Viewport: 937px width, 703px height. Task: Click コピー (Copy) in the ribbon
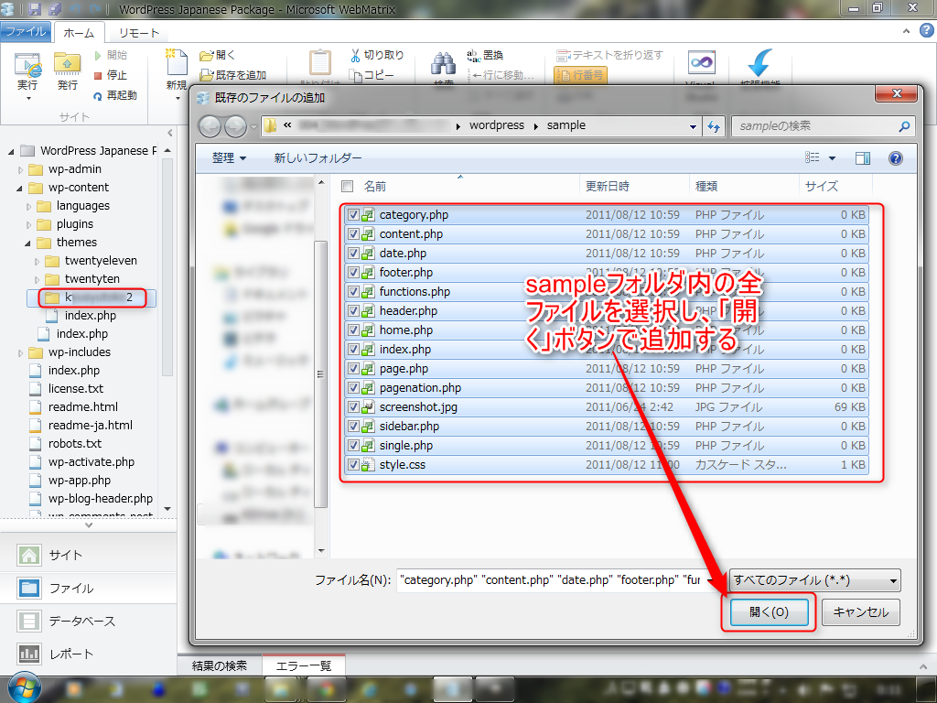pyautogui.click(x=372, y=75)
